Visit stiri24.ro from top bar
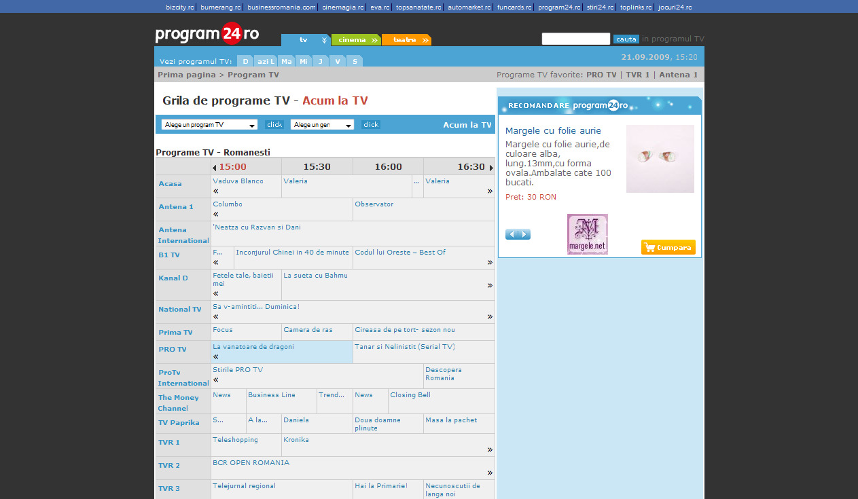858x499 pixels. pyautogui.click(x=601, y=7)
